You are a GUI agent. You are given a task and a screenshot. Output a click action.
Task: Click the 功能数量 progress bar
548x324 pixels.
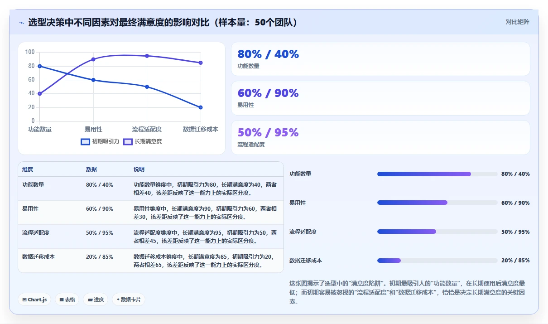click(x=437, y=174)
